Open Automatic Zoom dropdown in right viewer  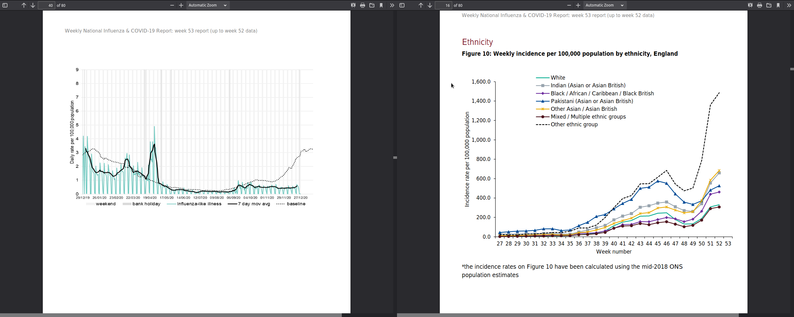pyautogui.click(x=605, y=5)
